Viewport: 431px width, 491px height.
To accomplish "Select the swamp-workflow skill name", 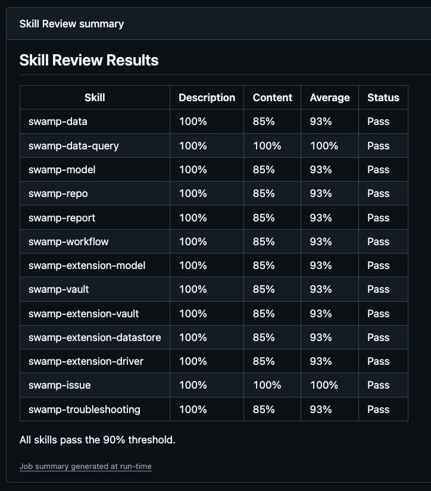I will [x=70, y=242].
